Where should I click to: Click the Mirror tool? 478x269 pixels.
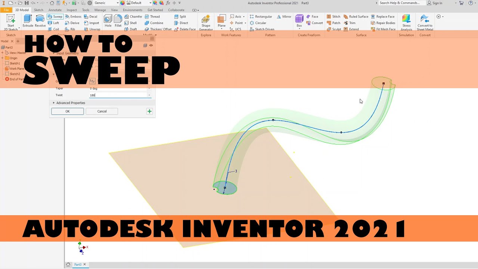pos(284,16)
